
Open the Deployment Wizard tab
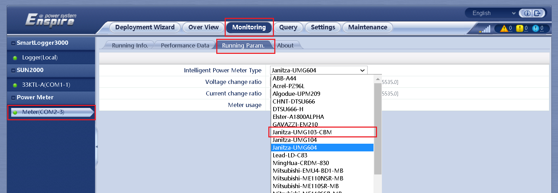(x=145, y=27)
